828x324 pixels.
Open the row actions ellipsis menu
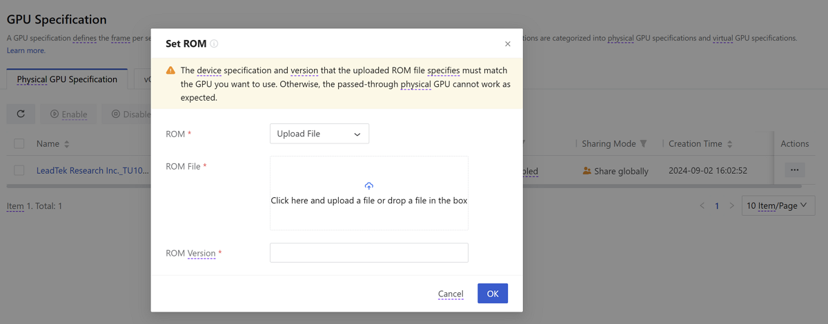tap(794, 170)
